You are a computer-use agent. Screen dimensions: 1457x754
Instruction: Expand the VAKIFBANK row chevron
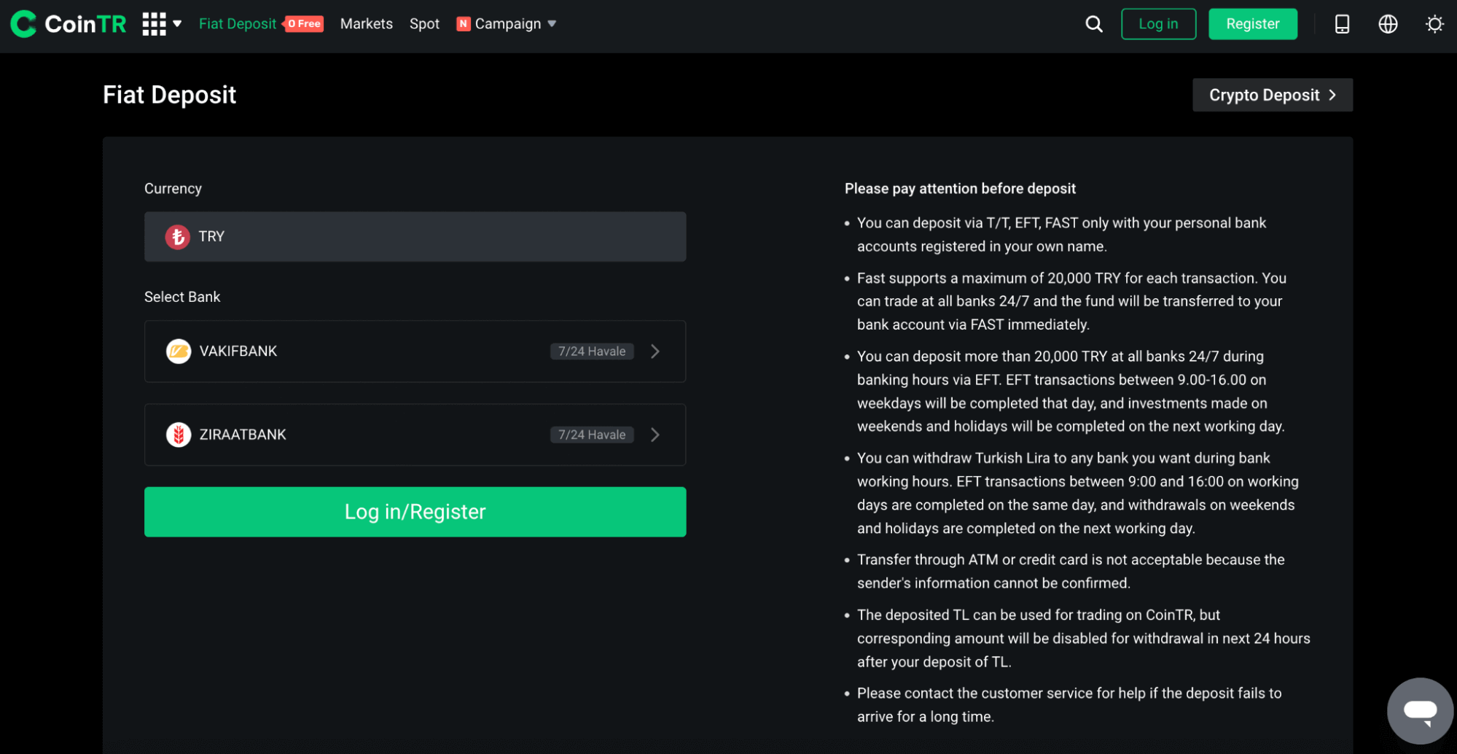click(655, 351)
